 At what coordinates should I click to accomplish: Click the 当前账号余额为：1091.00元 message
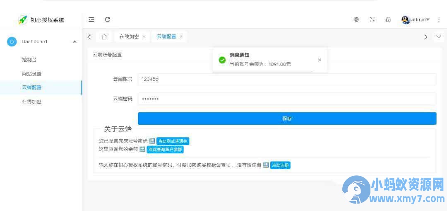point(260,65)
